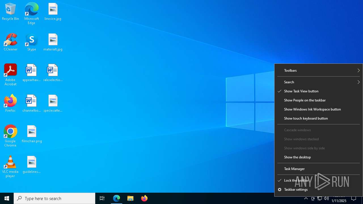Expand the Search submenu
363x204 pixels.
318,82
